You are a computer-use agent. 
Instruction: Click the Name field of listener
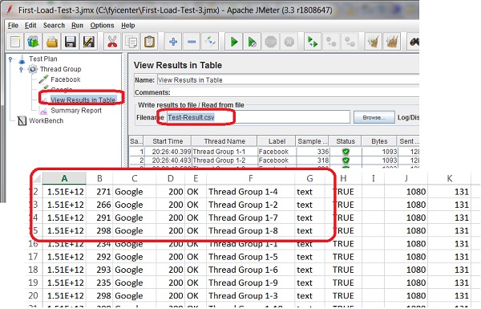[288, 80]
